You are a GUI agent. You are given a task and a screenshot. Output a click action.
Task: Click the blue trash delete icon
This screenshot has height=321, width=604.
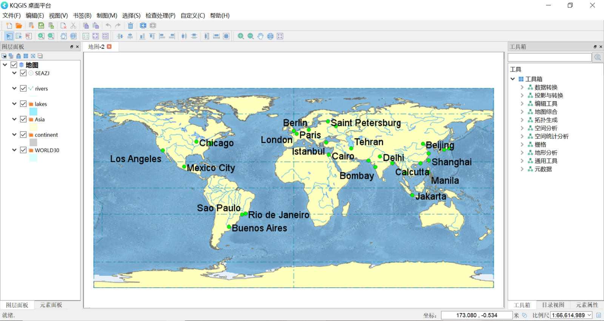[x=131, y=26]
